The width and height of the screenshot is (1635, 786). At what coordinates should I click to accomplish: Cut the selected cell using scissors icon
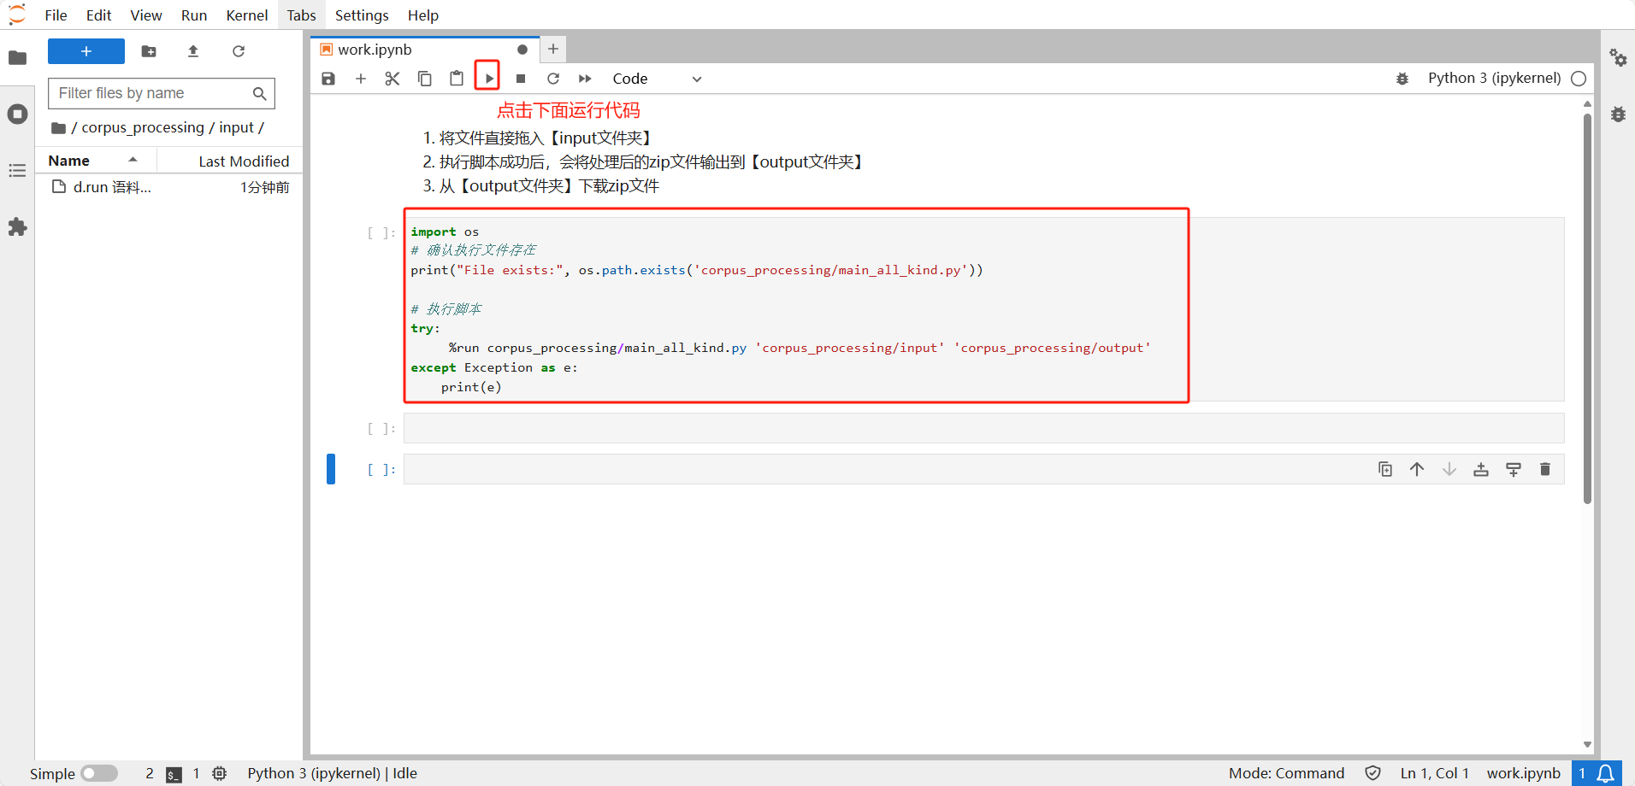(x=393, y=79)
